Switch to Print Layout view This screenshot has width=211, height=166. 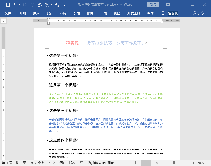[x=146, y=163]
